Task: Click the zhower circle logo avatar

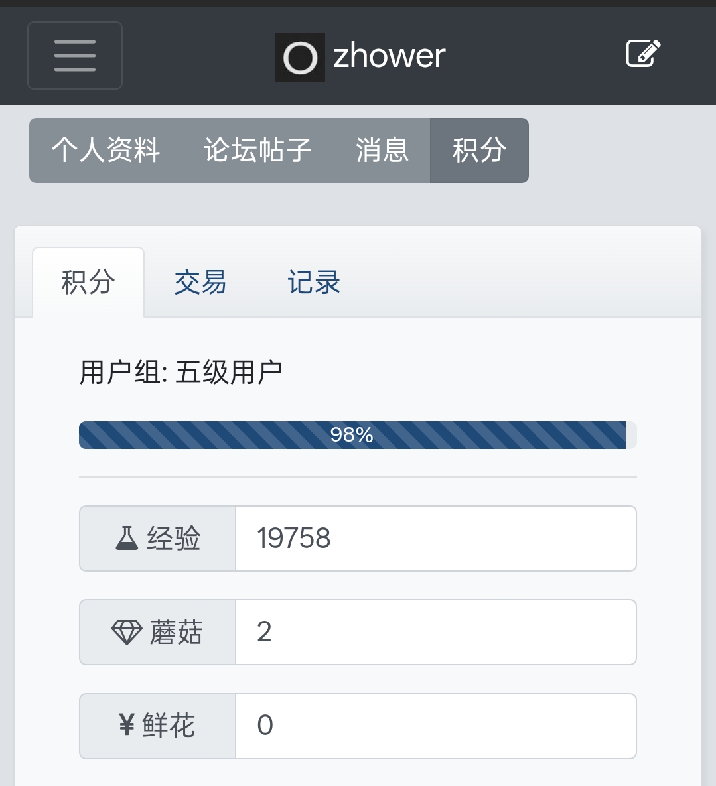Action: [300, 58]
